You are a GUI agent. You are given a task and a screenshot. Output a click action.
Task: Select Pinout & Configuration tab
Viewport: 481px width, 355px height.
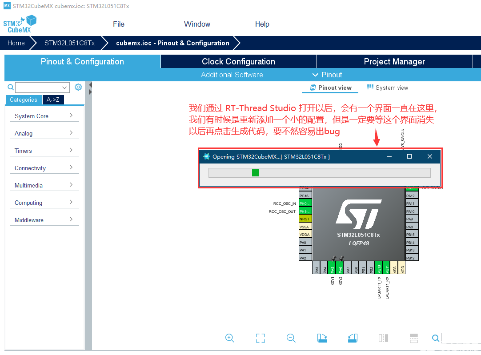pyautogui.click(x=82, y=61)
